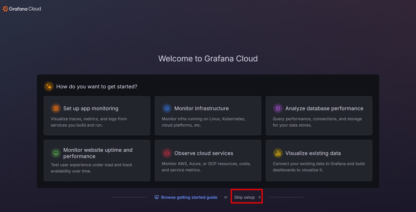Click the purple database performance icon
The width and height of the screenshot is (416, 212).
[278, 108]
